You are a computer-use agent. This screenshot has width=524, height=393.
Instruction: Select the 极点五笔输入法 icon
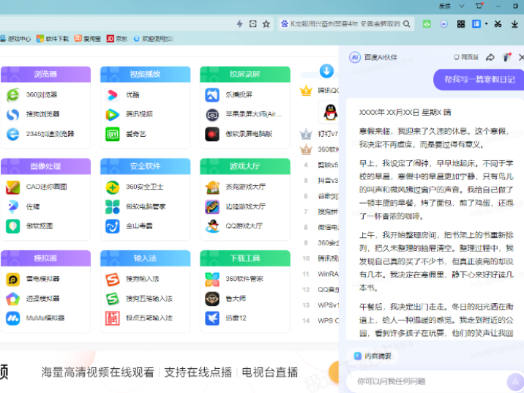pyautogui.click(x=112, y=318)
